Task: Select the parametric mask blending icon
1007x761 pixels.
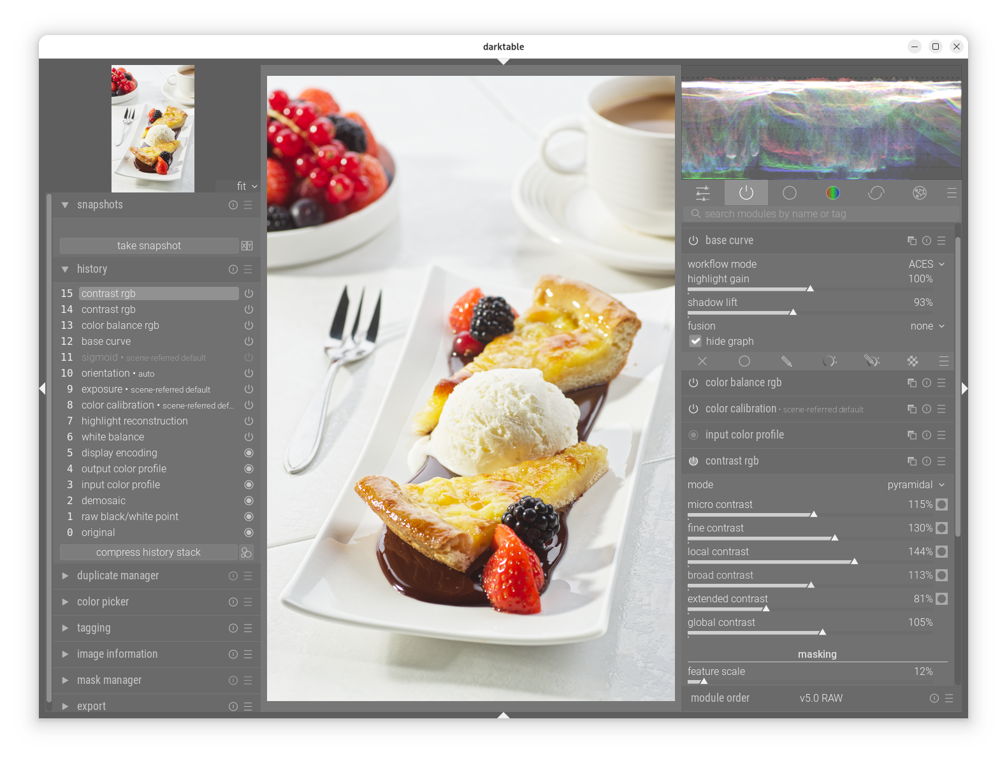Action: tap(829, 361)
